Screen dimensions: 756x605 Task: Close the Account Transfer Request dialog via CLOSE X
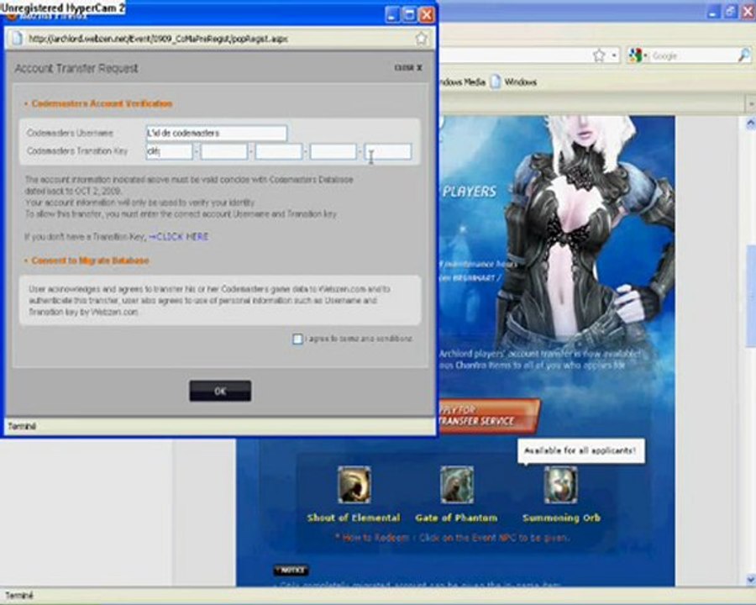[x=408, y=68]
